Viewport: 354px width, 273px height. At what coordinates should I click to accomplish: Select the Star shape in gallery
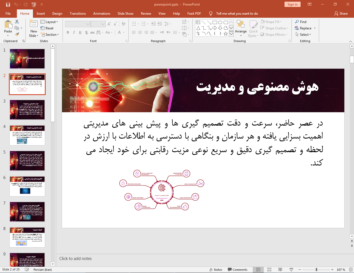(x=226, y=34)
